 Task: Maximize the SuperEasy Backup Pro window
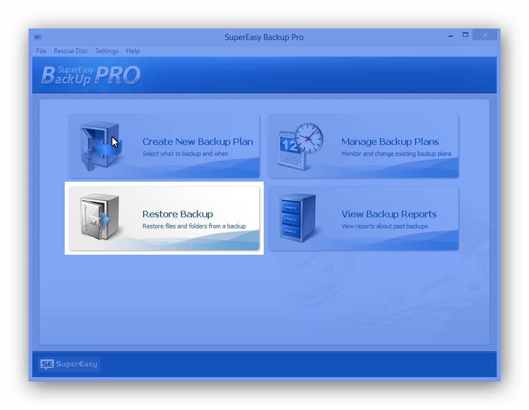pos(465,35)
